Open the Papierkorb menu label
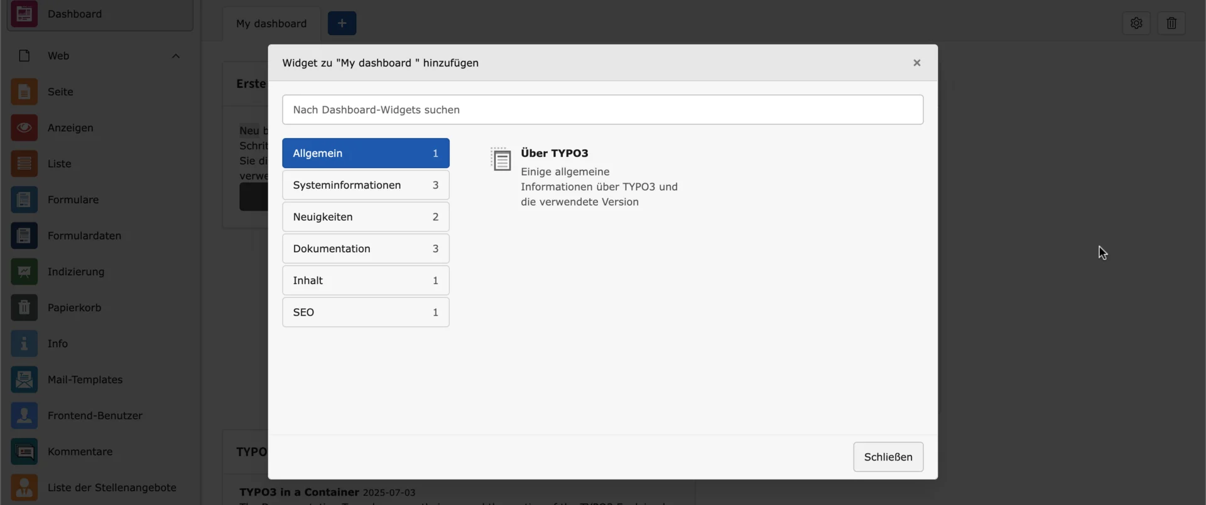This screenshot has width=1206, height=505. click(74, 307)
